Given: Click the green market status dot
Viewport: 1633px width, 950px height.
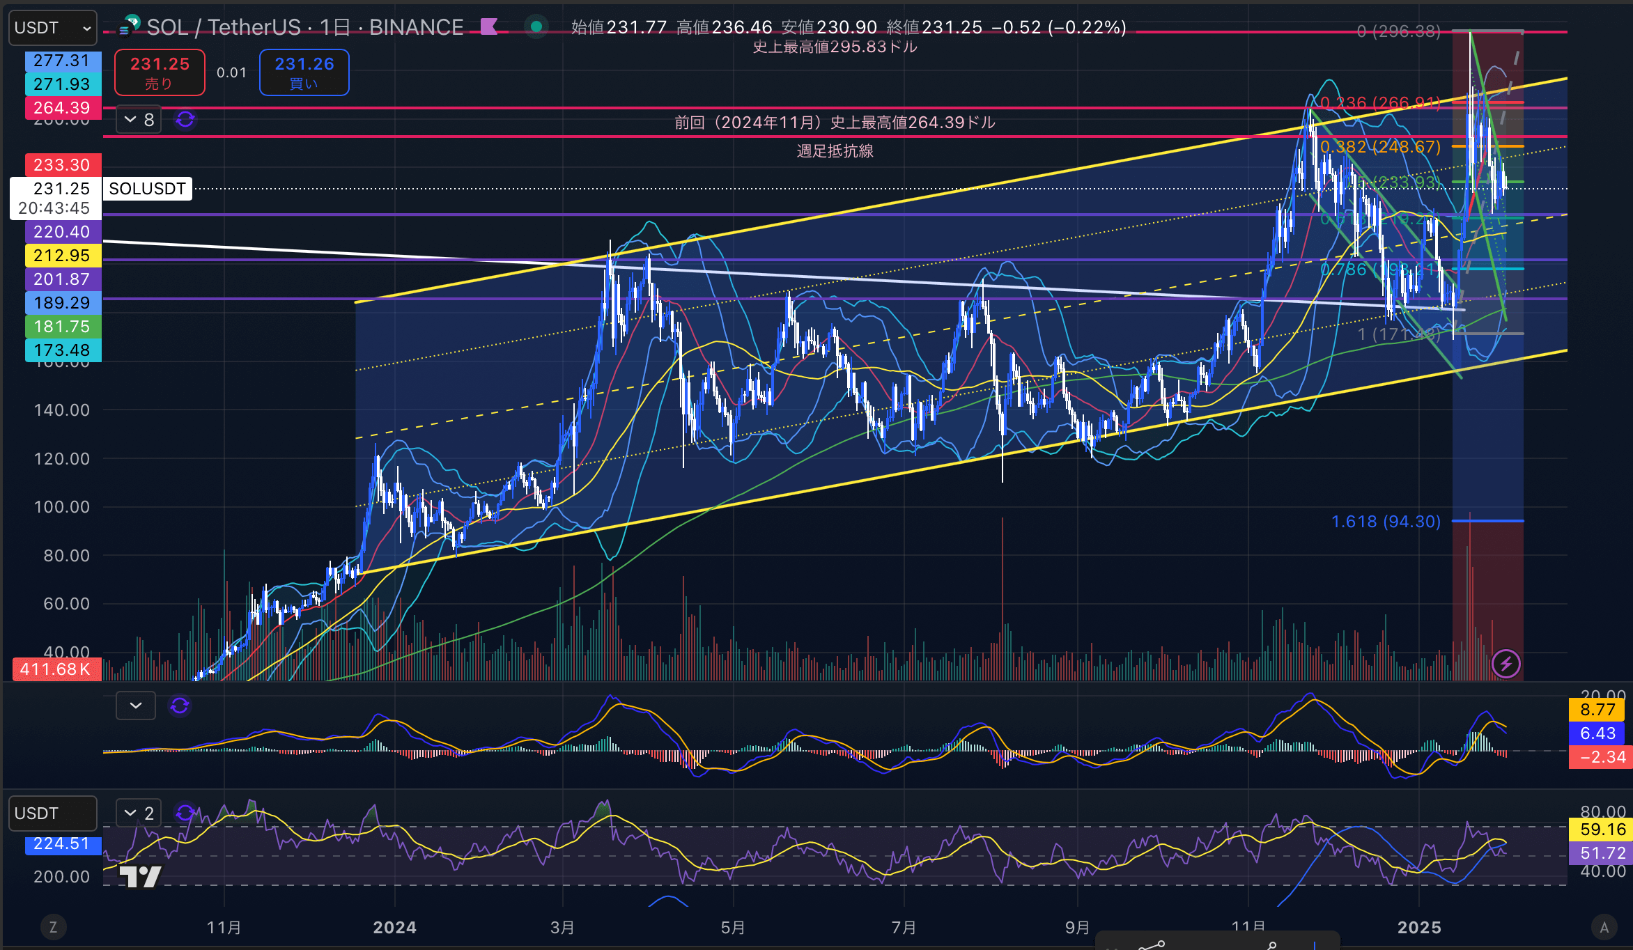Looking at the screenshot, I should pyautogui.click(x=536, y=27).
